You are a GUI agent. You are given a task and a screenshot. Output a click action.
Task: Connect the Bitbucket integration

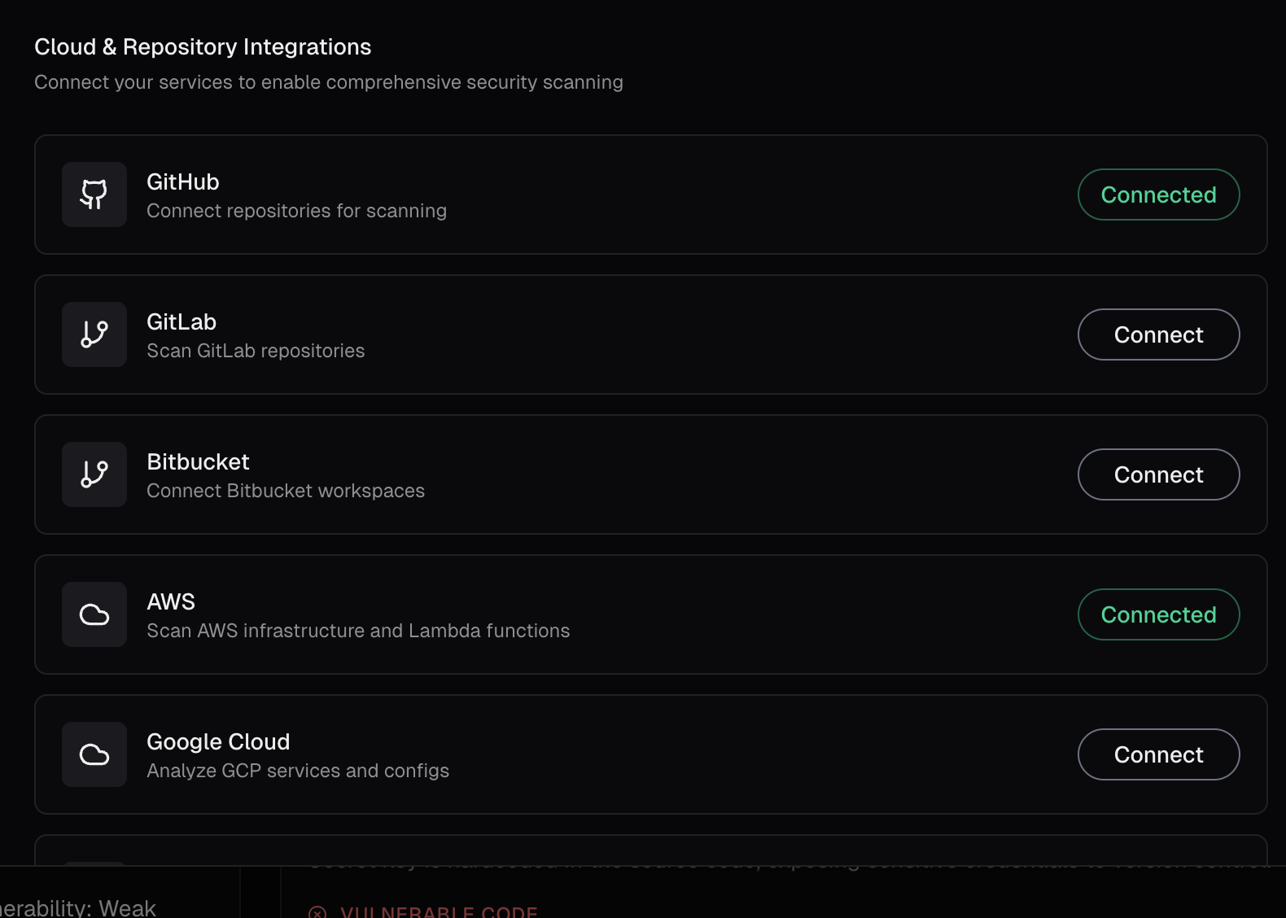1158,474
